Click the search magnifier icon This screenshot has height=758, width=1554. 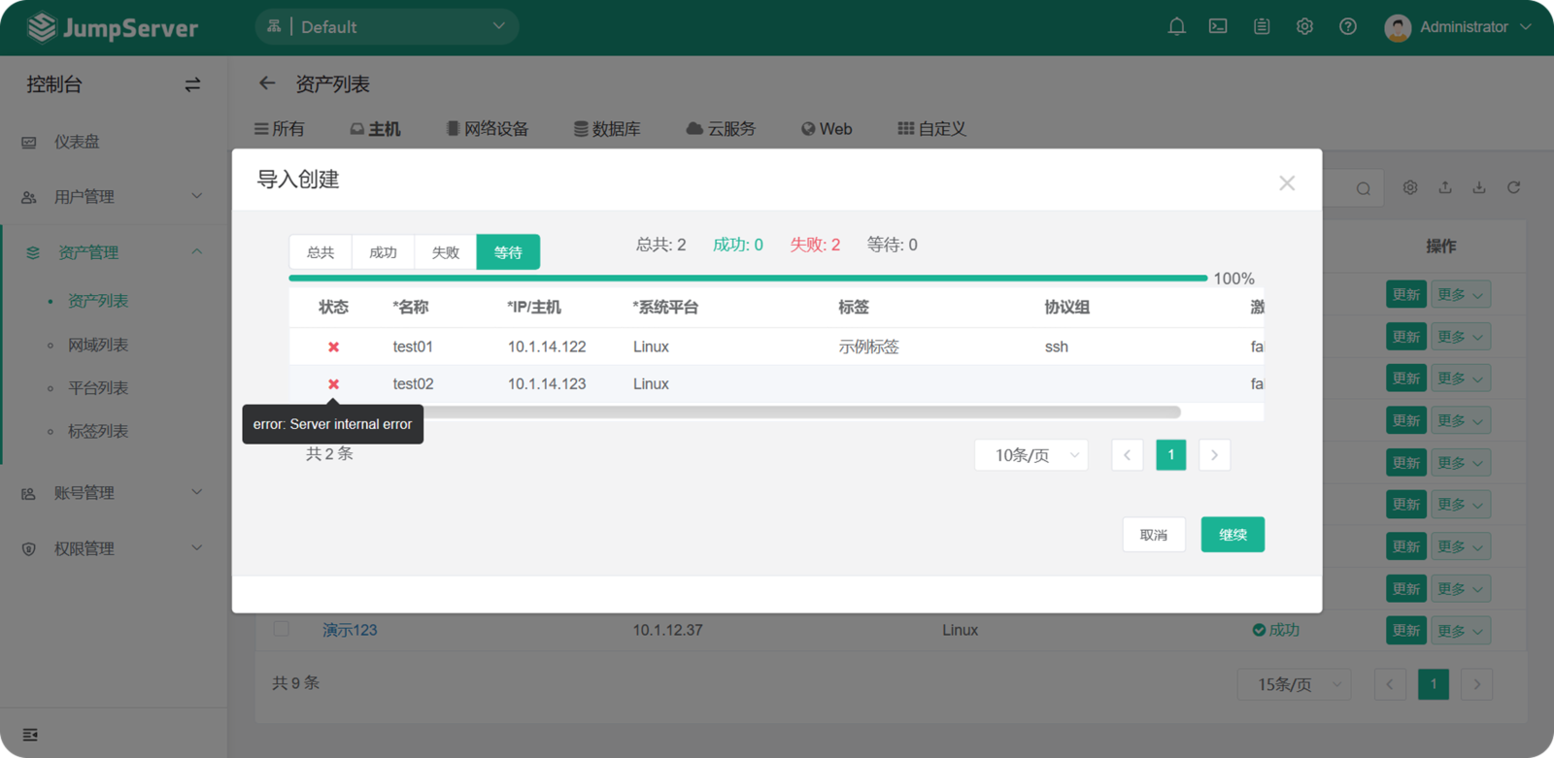point(1364,188)
